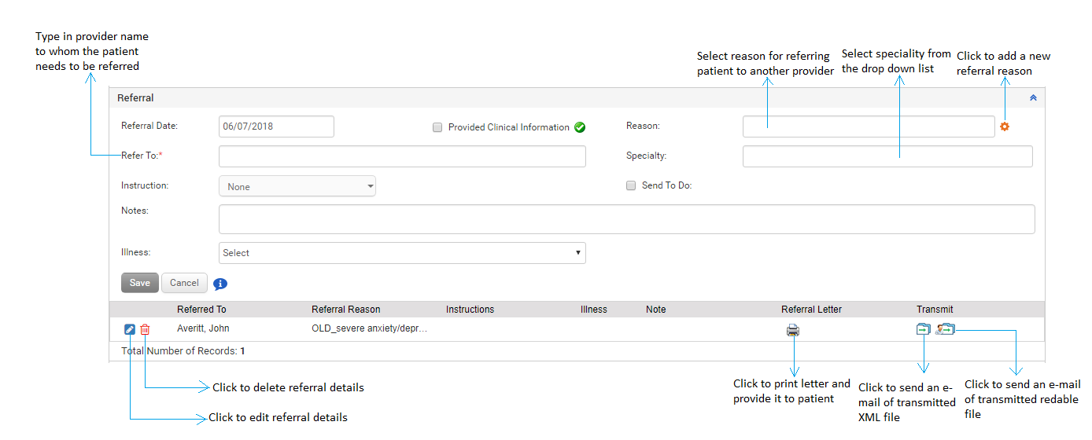Click the Referral Date field
Screen dimensions: 1092x440
pyautogui.click(x=276, y=126)
